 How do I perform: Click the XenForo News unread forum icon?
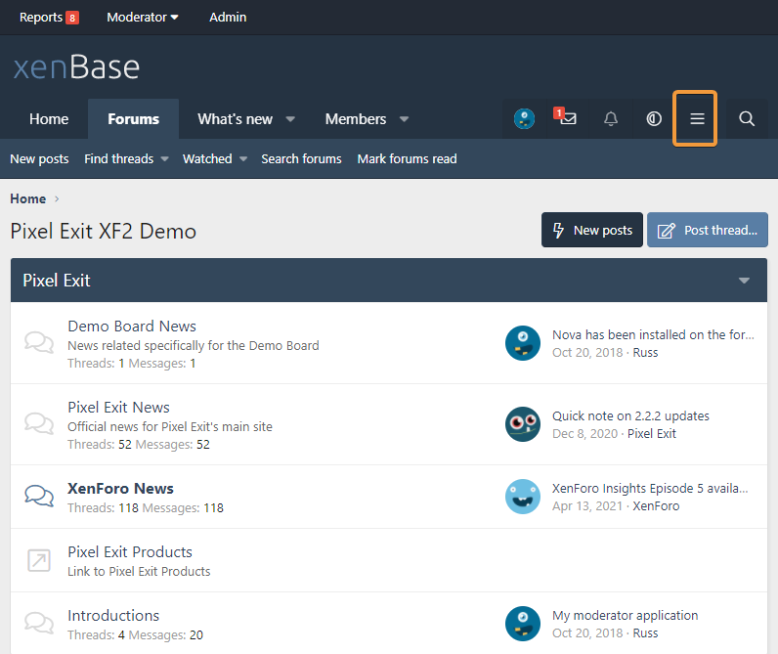pos(39,496)
